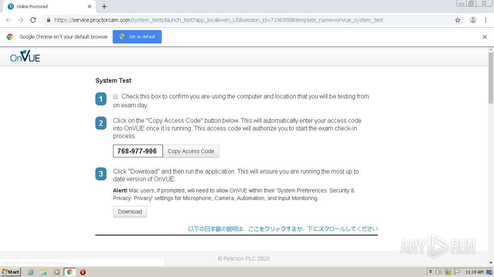Screen dimensions: 494x277
Task: Click the scrollbar up arrow
Action: click(x=491, y=50)
